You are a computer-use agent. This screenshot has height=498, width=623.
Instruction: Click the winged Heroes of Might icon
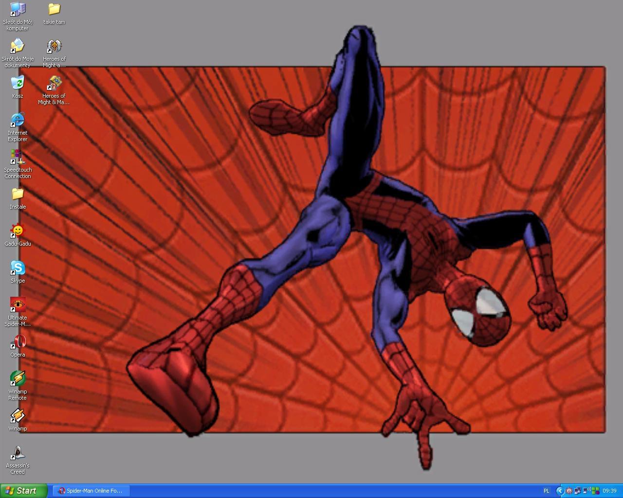click(54, 46)
